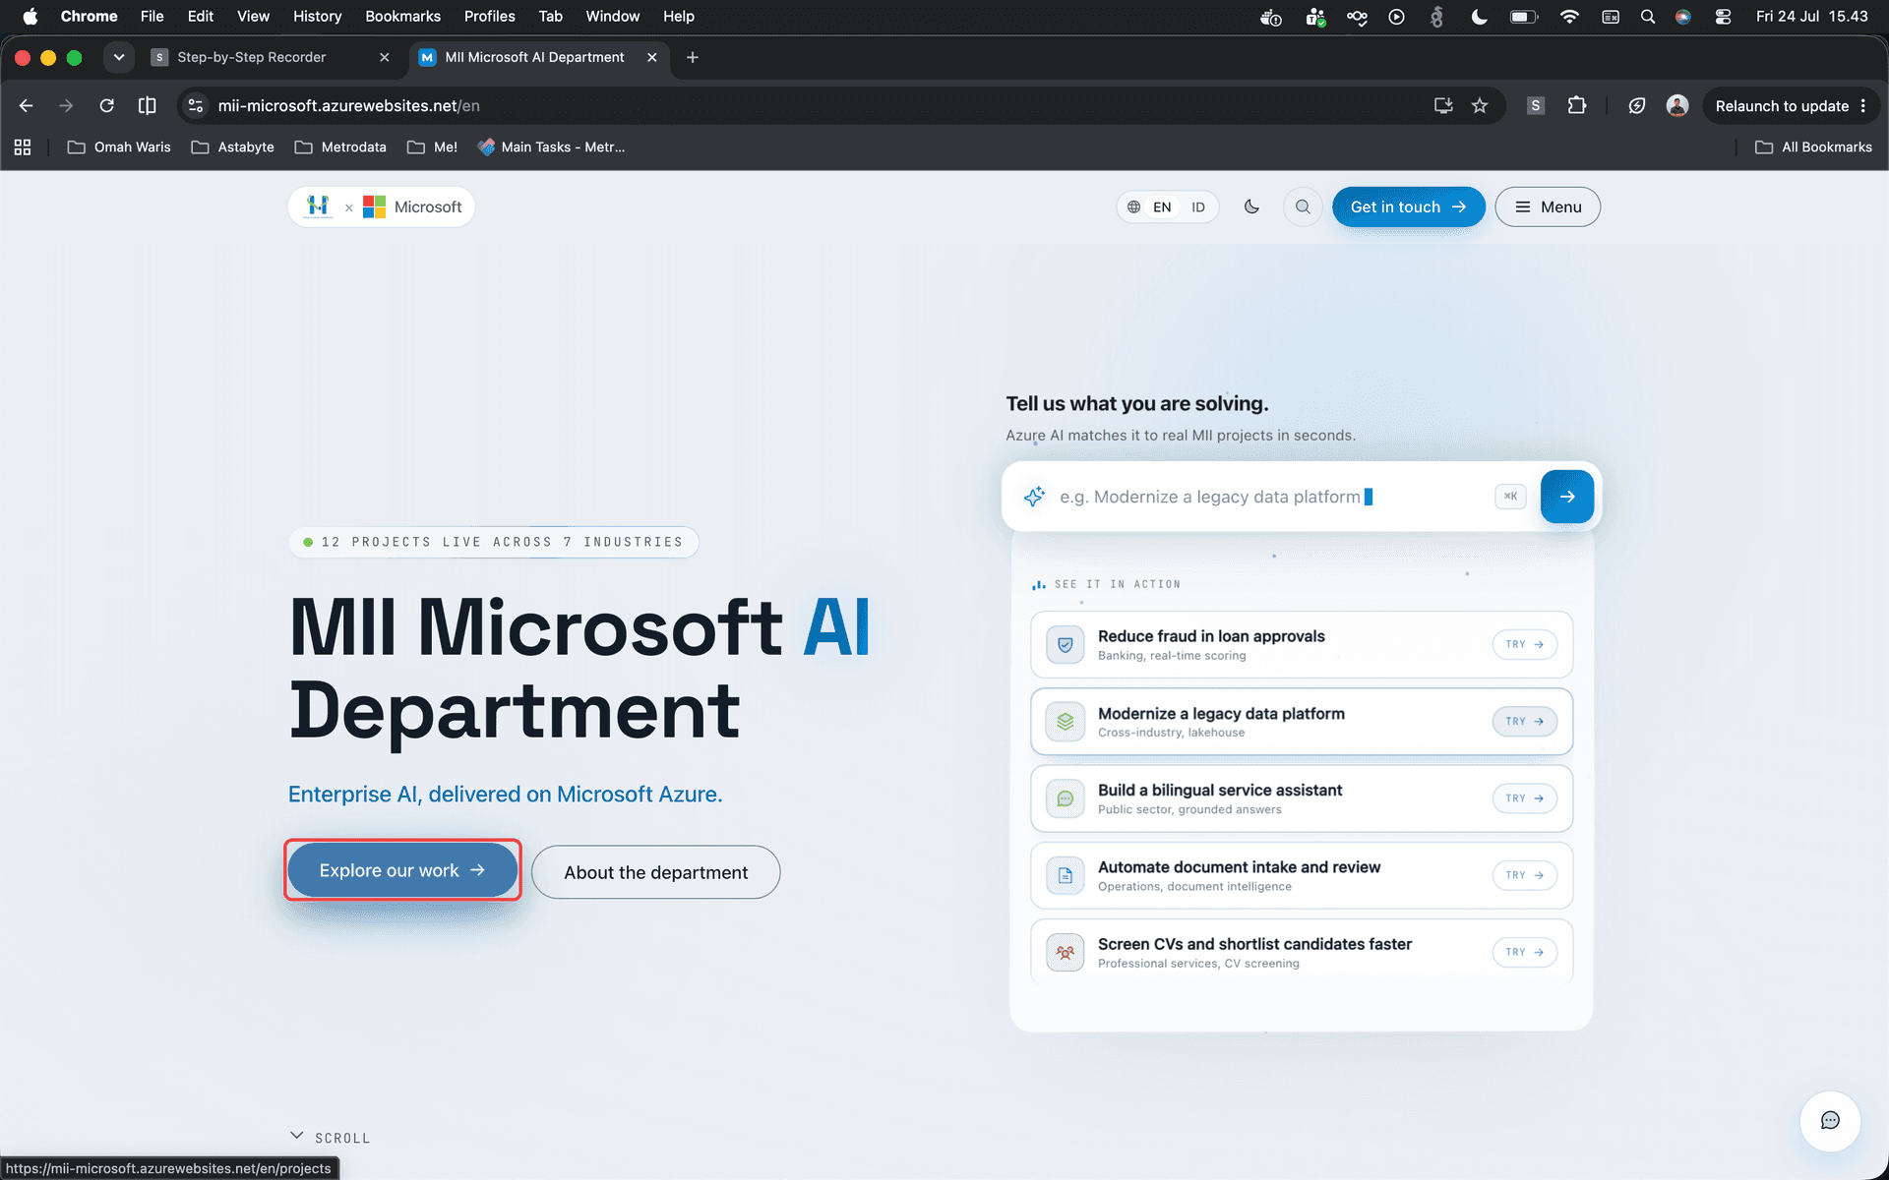Open the S extension icon

tap(1535, 105)
